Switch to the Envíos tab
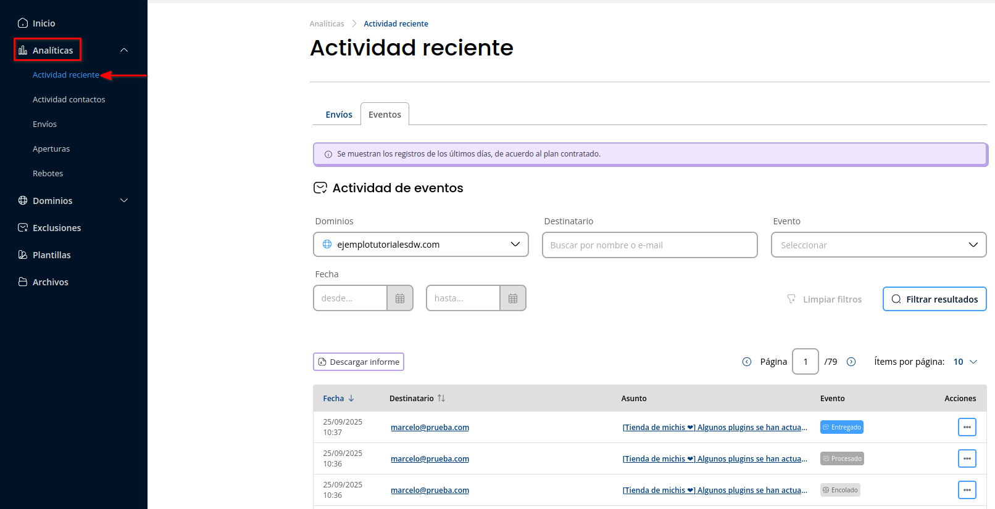 pyautogui.click(x=339, y=115)
